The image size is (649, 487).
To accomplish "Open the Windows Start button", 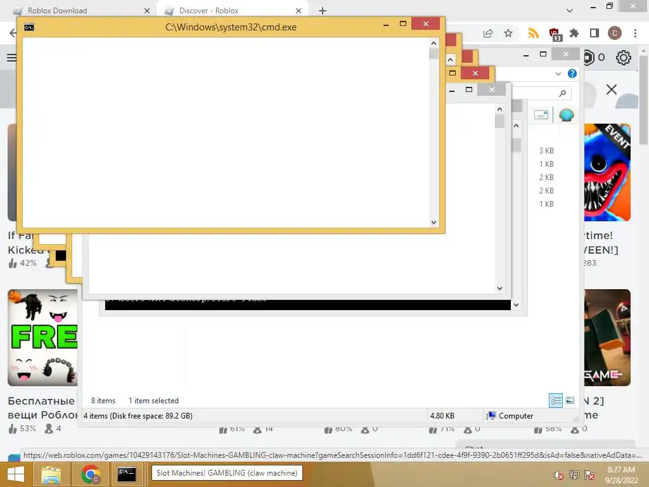I will [x=16, y=474].
